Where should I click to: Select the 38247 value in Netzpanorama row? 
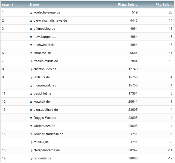[133, 150]
